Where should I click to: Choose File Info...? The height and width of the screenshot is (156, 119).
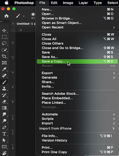(77, 136)
